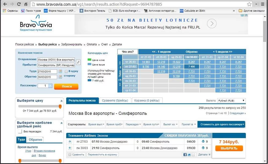This screenshot has height=164, width=268.
Task: Move the outbound date up using the calendar's up arrows
Action: pos(120,63)
